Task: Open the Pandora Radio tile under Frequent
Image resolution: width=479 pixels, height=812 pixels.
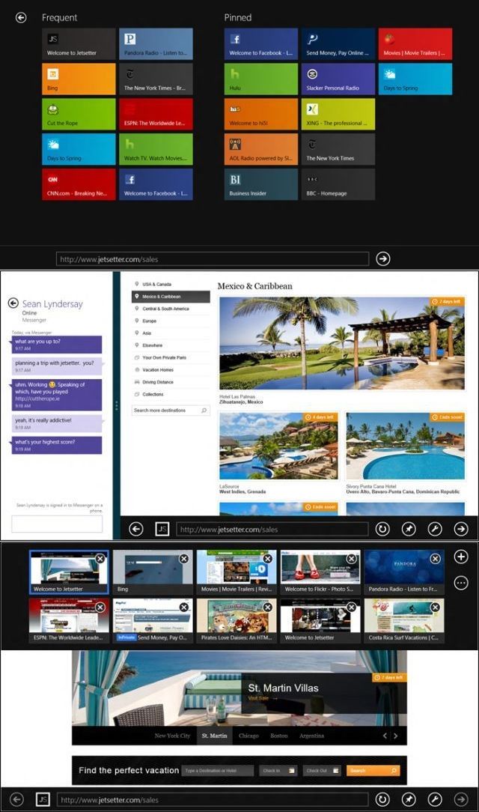Action: tap(156, 44)
